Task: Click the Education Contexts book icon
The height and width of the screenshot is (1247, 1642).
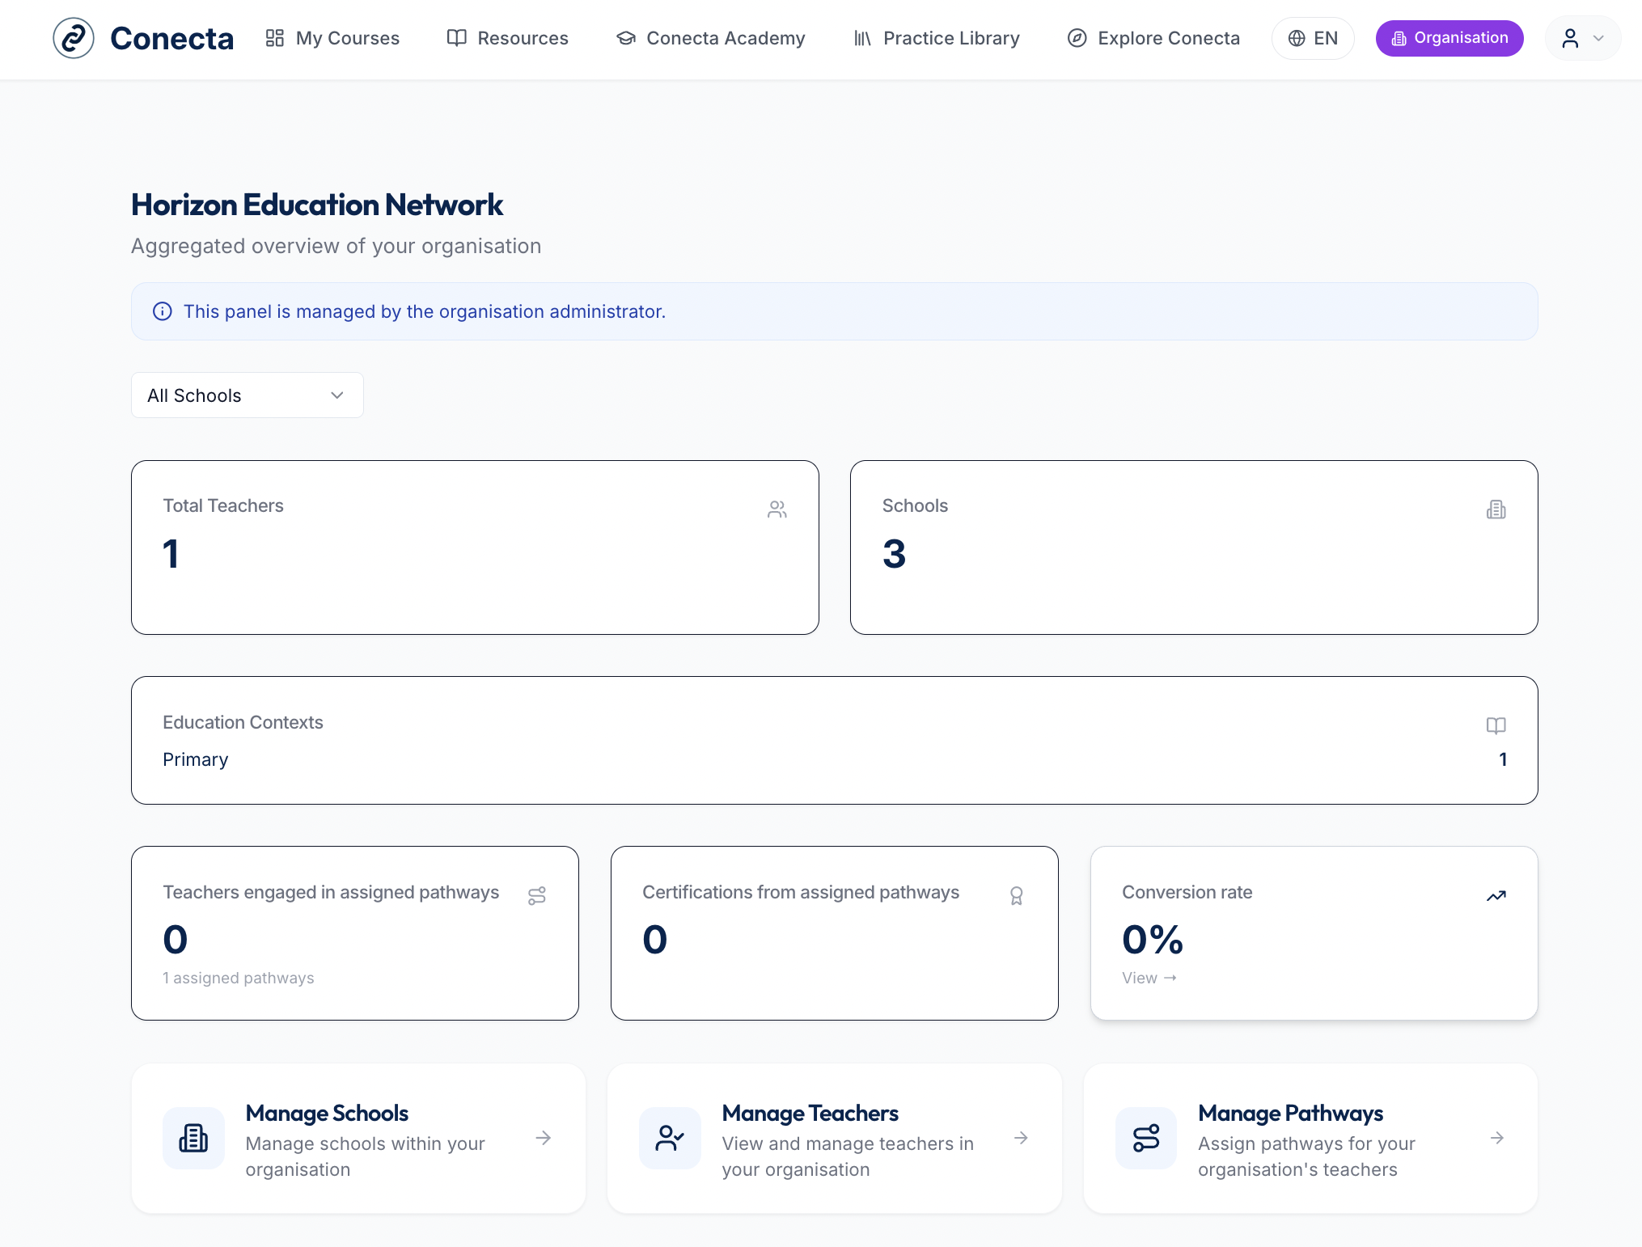Action: [x=1496, y=725]
